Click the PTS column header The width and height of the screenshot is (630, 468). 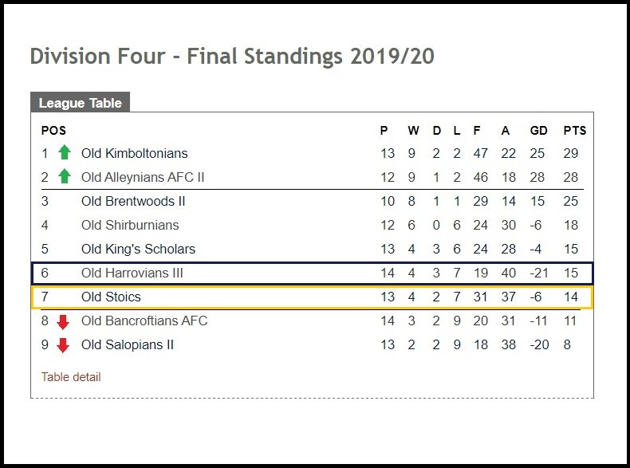[x=574, y=131]
